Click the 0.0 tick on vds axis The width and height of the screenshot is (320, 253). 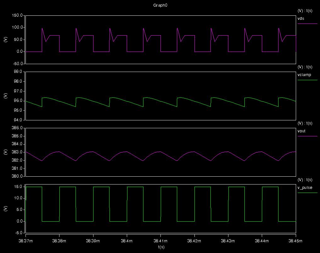[20, 52]
